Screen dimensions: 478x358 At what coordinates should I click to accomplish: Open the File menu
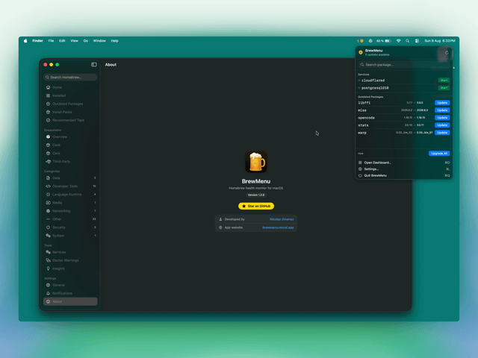pyautogui.click(x=51, y=41)
